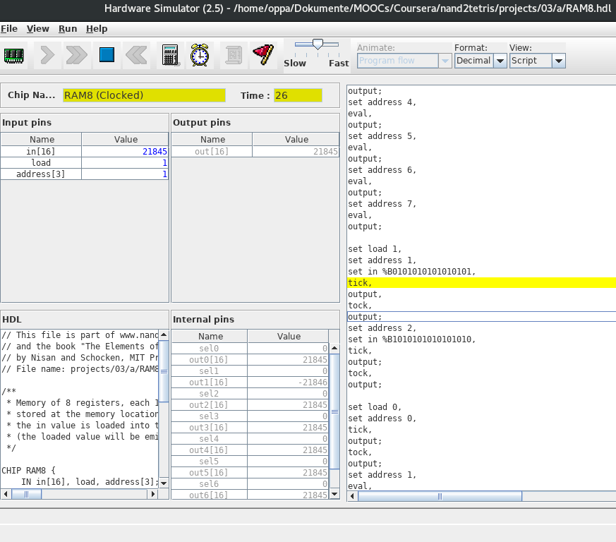The image size is (616, 542).
Task: Select the in[16] value cell
Action: point(126,152)
